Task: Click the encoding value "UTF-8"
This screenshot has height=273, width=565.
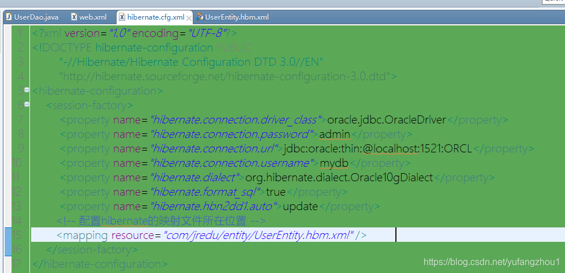Action: pyautogui.click(x=208, y=33)
